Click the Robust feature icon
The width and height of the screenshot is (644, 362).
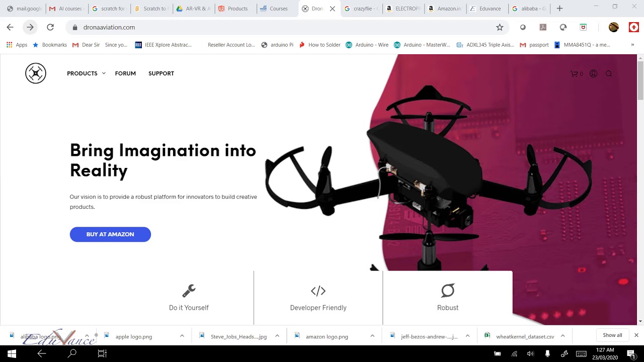(448, 291)
